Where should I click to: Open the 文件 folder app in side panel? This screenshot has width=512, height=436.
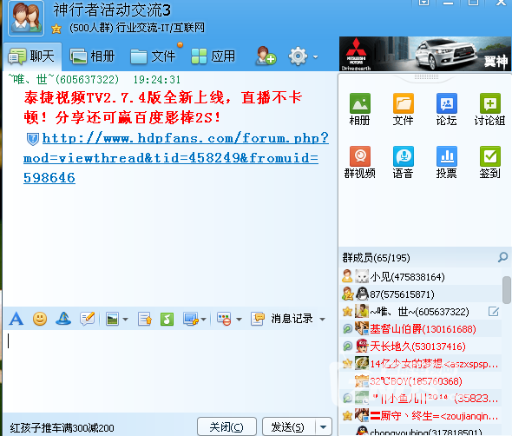(x=404, y=109)
